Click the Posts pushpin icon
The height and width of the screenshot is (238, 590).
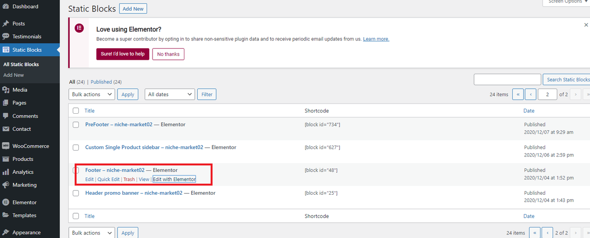pyautogui.click(x=6, y=23)
